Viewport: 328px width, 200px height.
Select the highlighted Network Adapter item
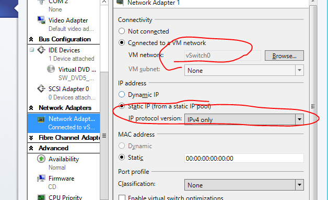[x=64, y=123]
